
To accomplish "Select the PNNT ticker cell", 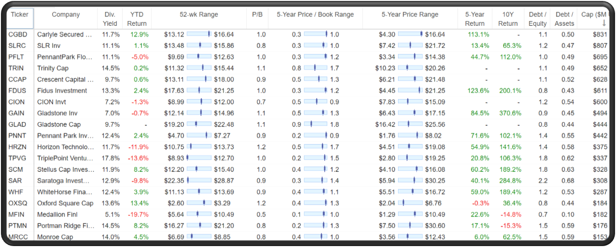I will point(17,136).
